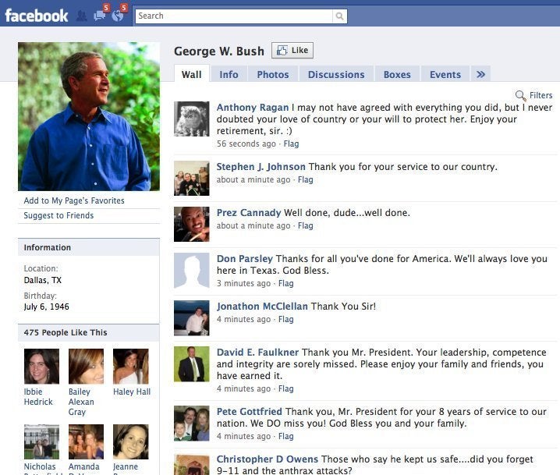The width and height of the screenshot is (560, 475).
Task: Open George W. Bush profile photo
Action: (89, 116)
